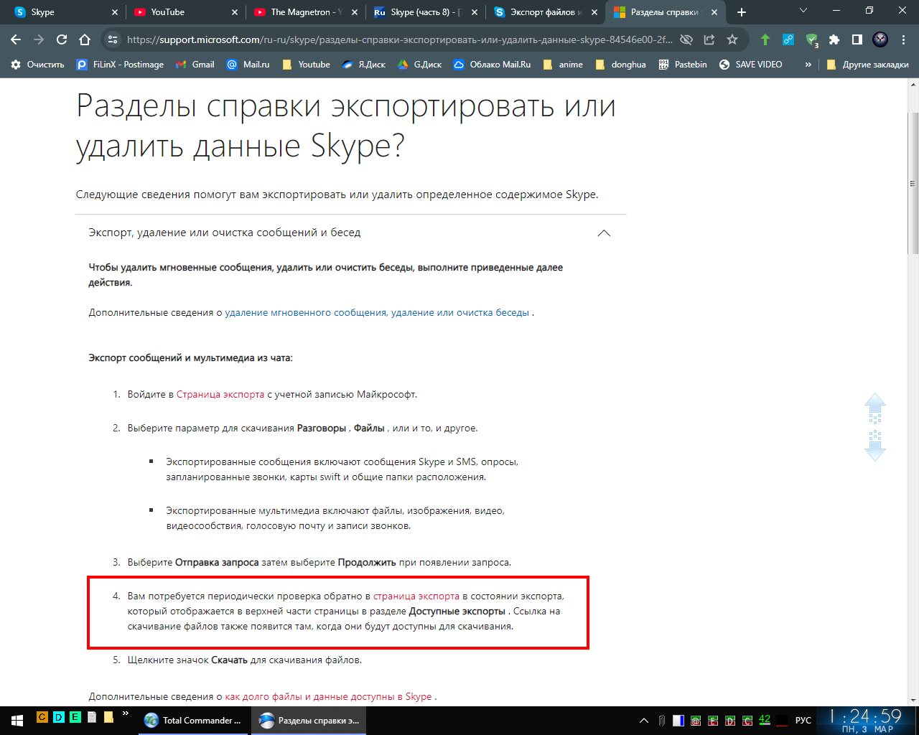Open the SAVE VIDEO bookmark
Image resolution: width=919 pixels, height=735 pixels.
(750, 65)
